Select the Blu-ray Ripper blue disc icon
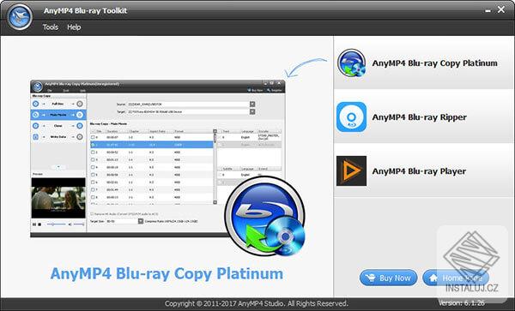Screen dimensions: 515x311 (351, 117)
